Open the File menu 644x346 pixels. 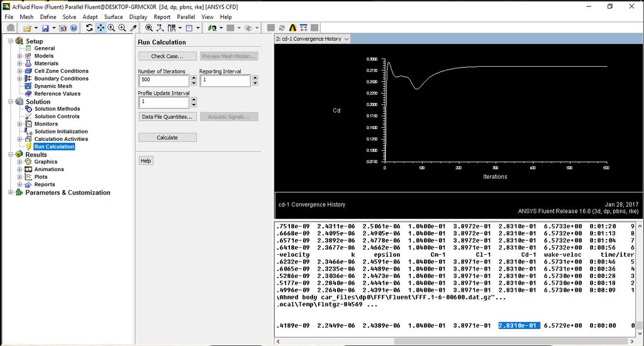click(x=9, y=17)
